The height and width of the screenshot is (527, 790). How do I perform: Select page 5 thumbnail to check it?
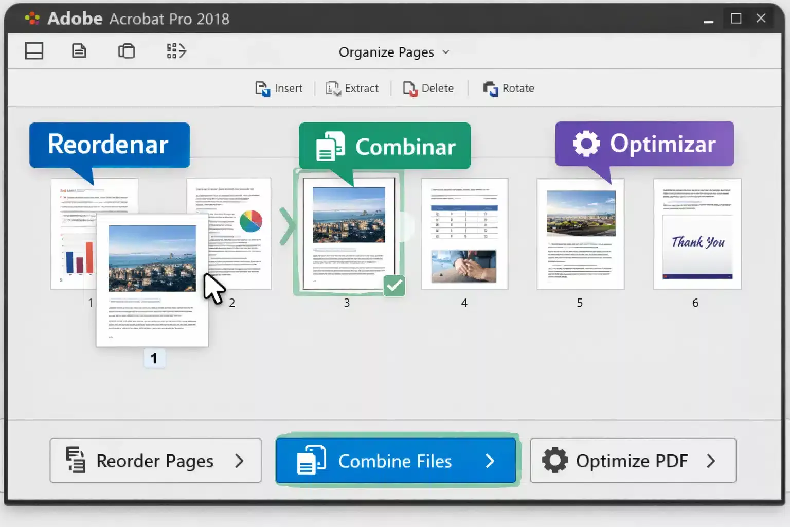[x=580, y=234]
